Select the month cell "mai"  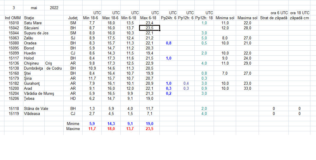coord(34,8)
